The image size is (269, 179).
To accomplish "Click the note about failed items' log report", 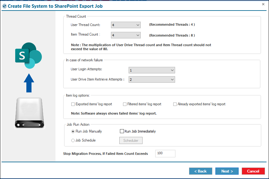I will coord(114,113).
